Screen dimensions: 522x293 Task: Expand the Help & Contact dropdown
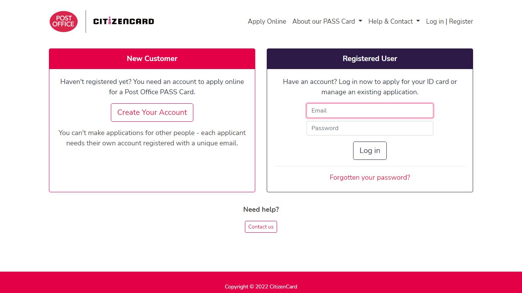coord(394,21)
